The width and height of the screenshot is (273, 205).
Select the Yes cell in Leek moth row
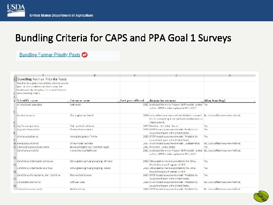230,108
